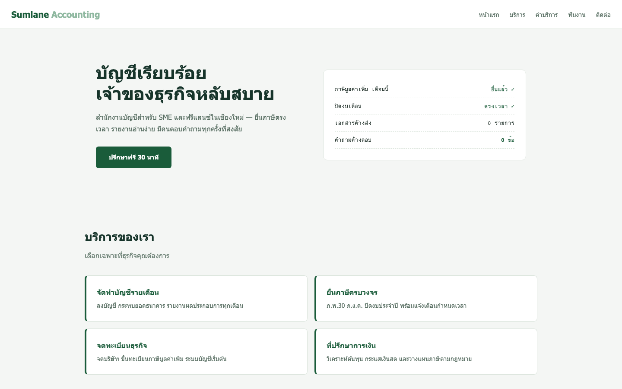Click the คำถามค้างตอบ row label
The height and width of the screenshot is (389, 622).
pyautogui.click(x=353, y=140)
